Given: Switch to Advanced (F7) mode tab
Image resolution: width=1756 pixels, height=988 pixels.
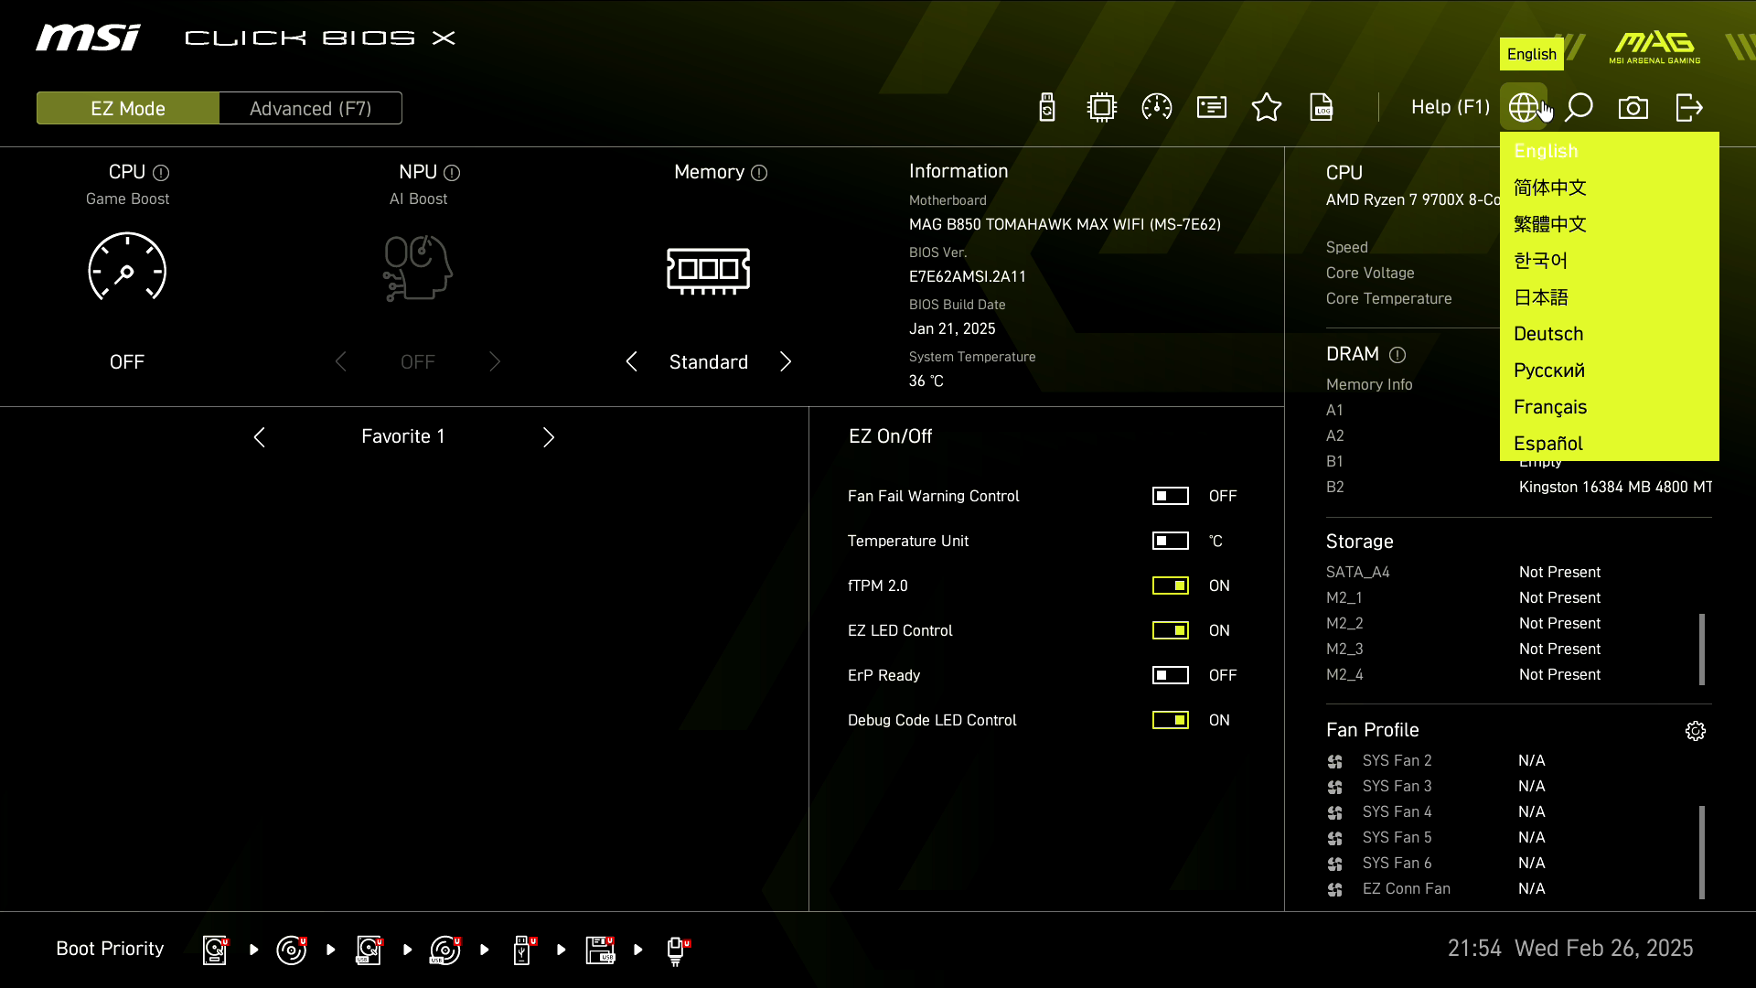Looking at the screenshot, I should pos(310,109).
